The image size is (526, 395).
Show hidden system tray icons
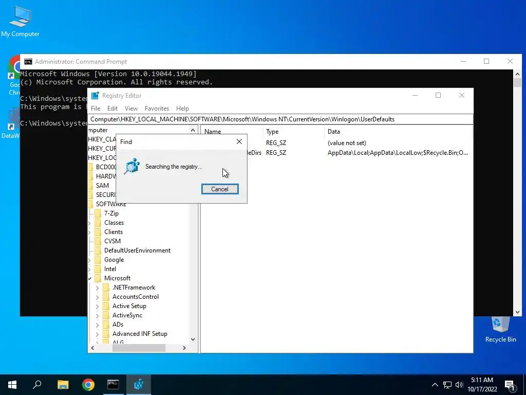tap(435, 385)
